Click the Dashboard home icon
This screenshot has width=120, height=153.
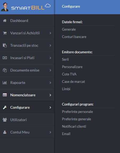click(x=5, y=21)
